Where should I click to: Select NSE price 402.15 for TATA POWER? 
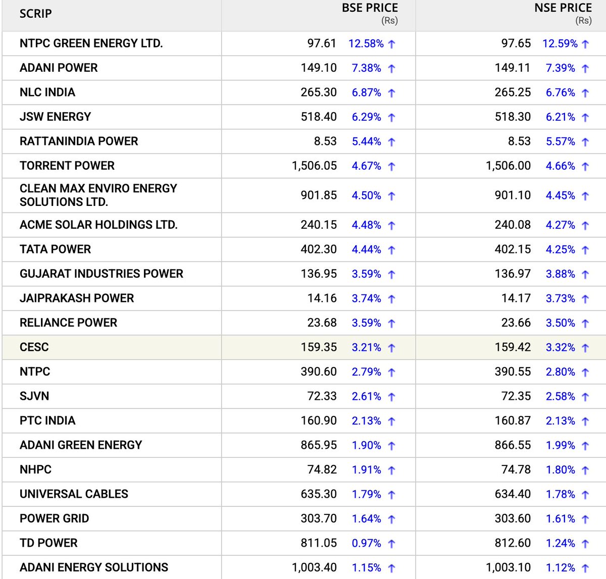coord(513,249)
